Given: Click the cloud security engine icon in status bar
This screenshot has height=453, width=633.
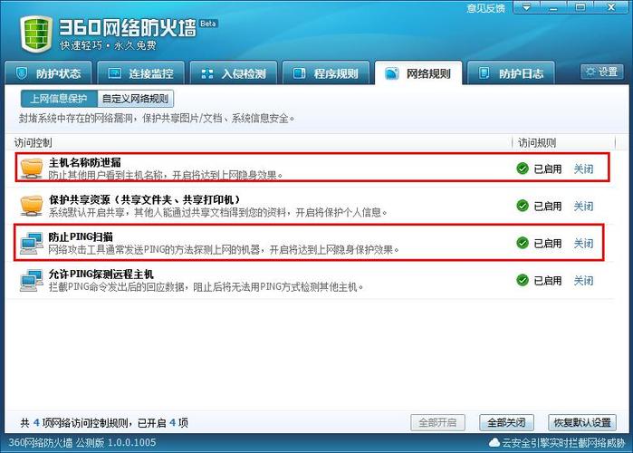Looking at the screenshot, I should tap(494, 444).
